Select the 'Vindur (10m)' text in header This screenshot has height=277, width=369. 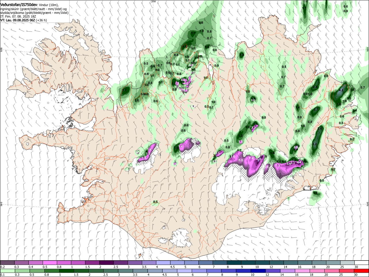[x=48, y=5]
